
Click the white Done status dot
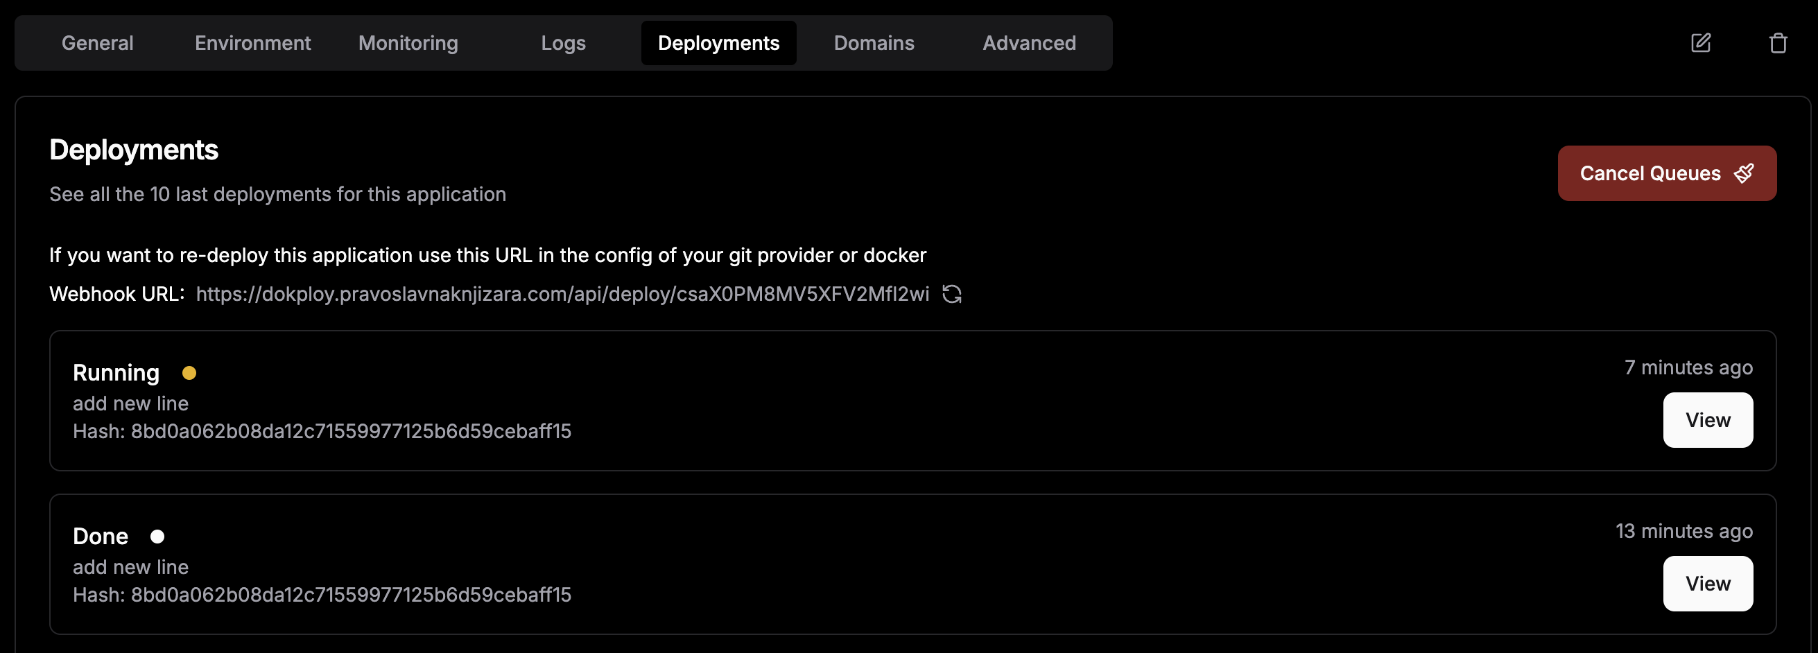click(157, 537)
